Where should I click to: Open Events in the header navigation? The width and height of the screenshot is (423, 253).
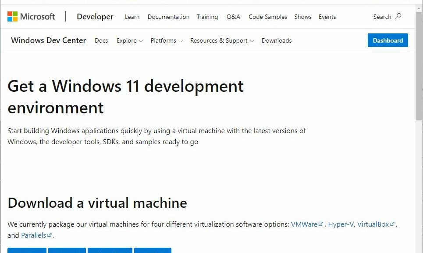coord(327,17)
